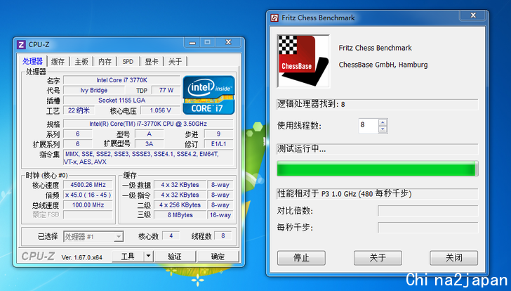Minimize the CPU-Z window
This screenshot has width=511, height=291.
click(192, 42)
